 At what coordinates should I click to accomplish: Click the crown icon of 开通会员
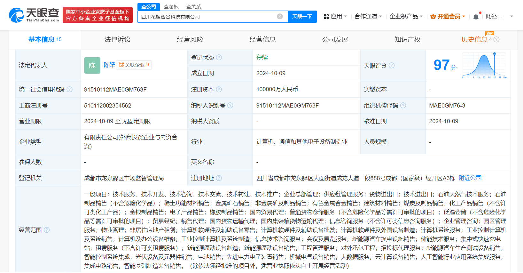pos(433,16)
